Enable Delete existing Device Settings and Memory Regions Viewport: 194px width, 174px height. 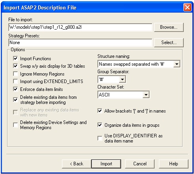[x=15, y=125]
